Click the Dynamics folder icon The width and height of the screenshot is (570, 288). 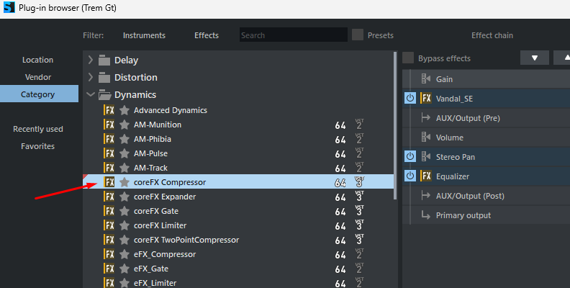[x=104, y=94]
